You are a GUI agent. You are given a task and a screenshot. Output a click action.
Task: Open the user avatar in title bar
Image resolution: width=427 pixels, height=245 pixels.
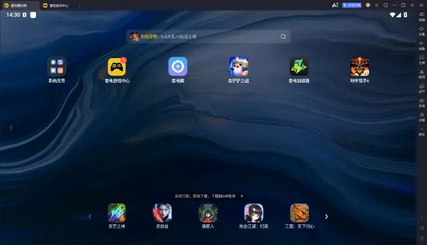(x=368, y=5)
